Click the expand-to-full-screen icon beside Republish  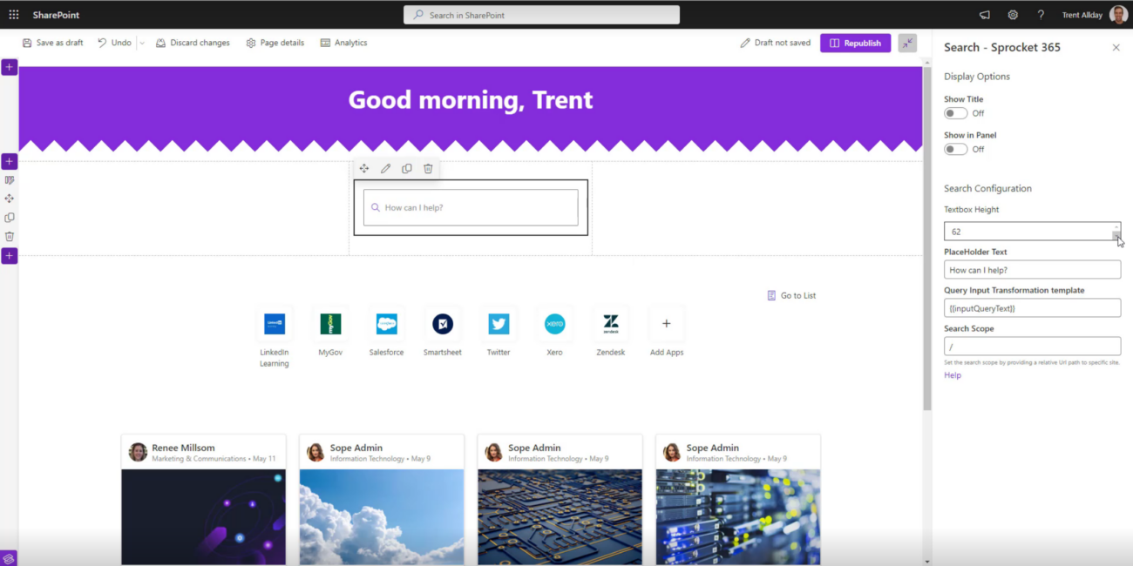[906, 42]
